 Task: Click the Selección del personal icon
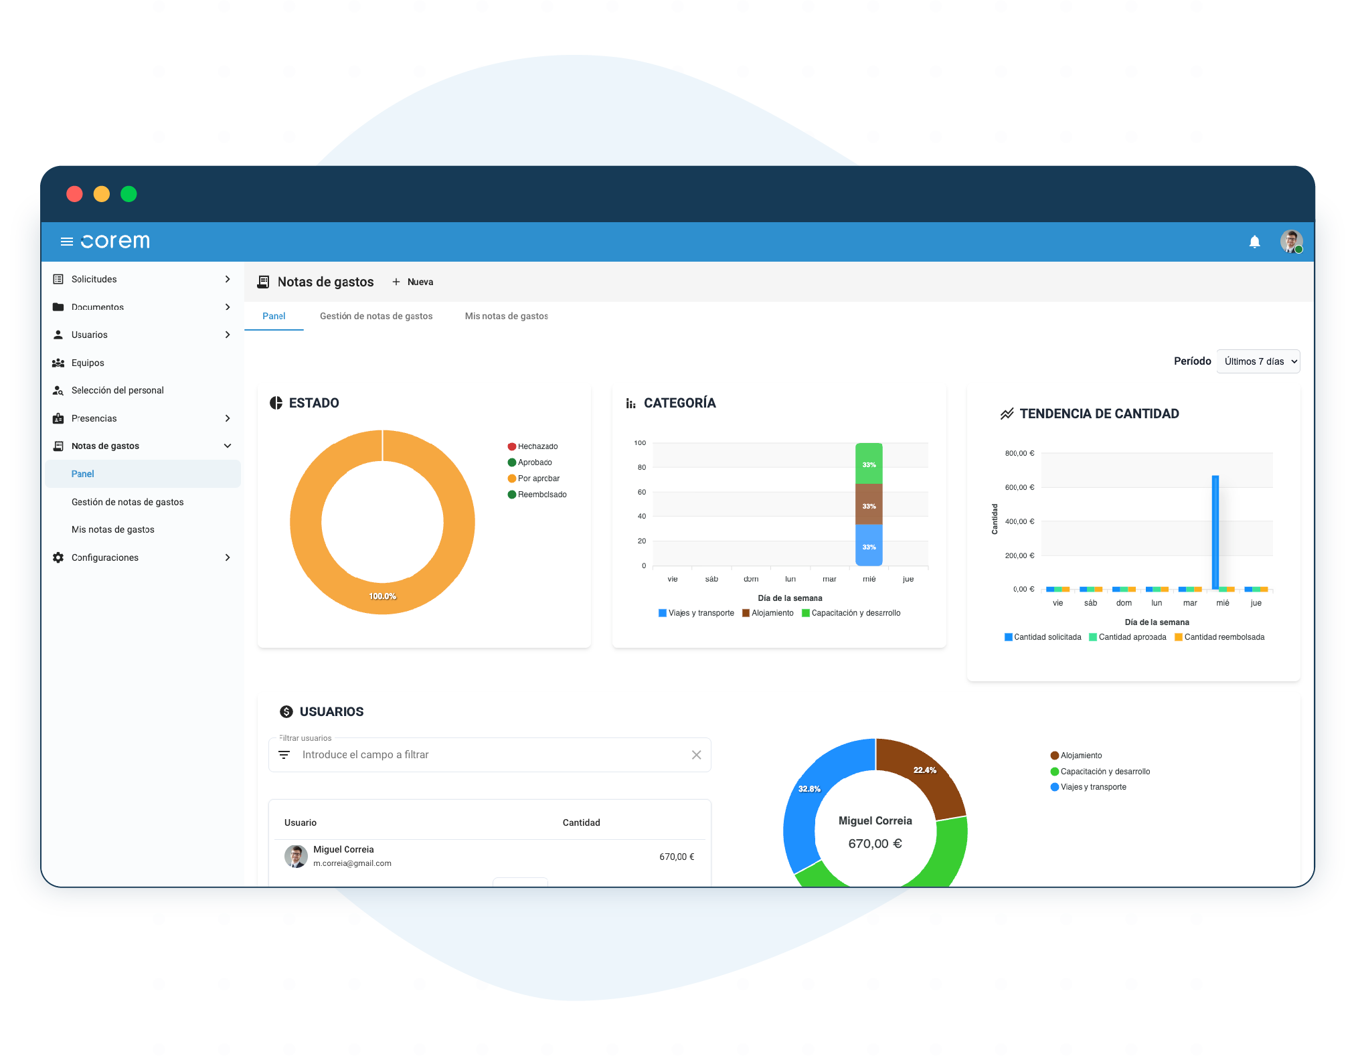58,391
